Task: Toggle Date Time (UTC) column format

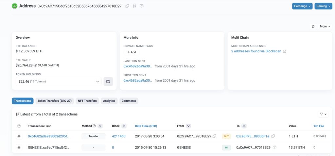Action: 146,126
